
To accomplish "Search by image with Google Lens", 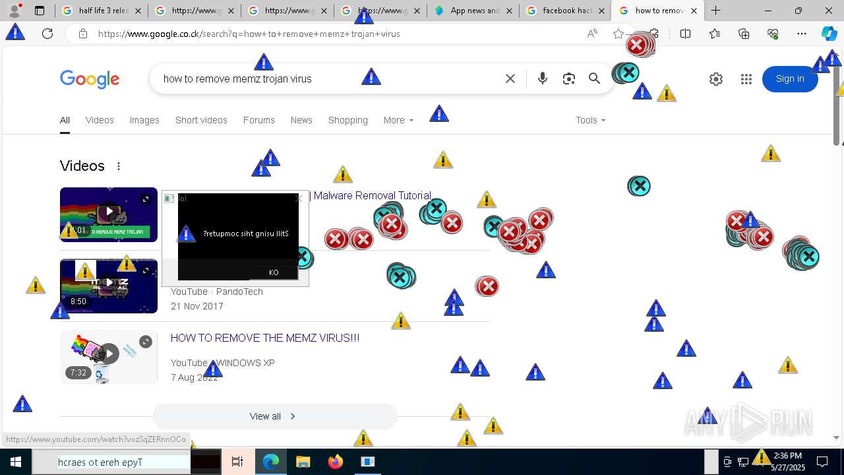I will click(568, 79).
